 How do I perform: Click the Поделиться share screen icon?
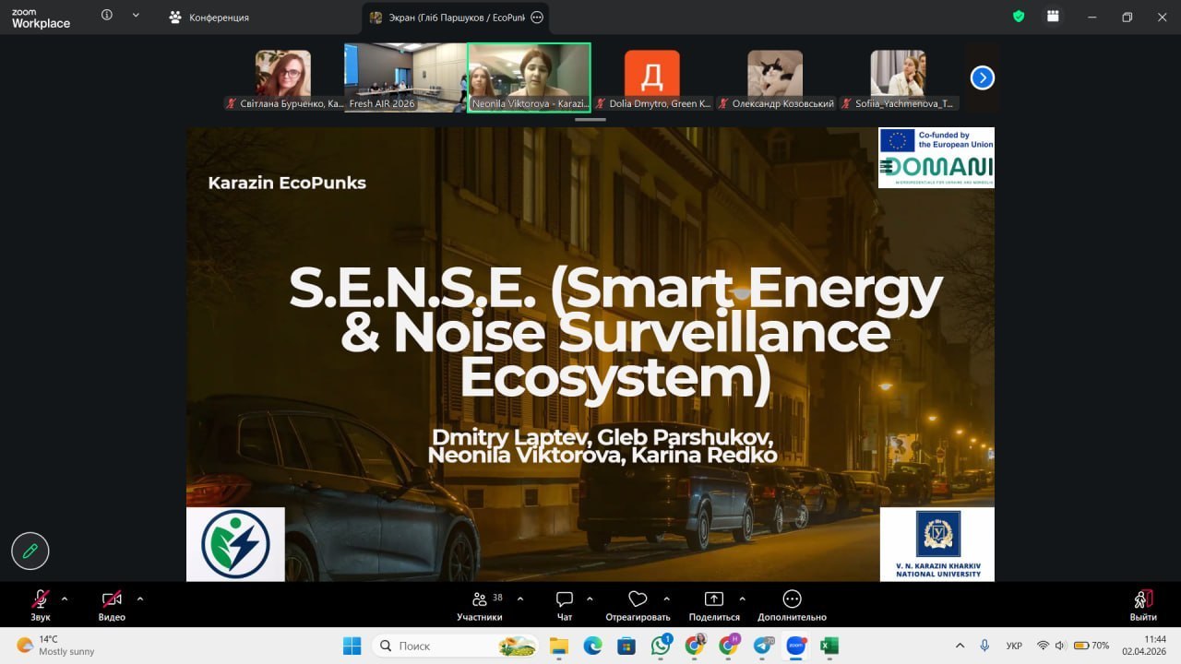point(714,600)
